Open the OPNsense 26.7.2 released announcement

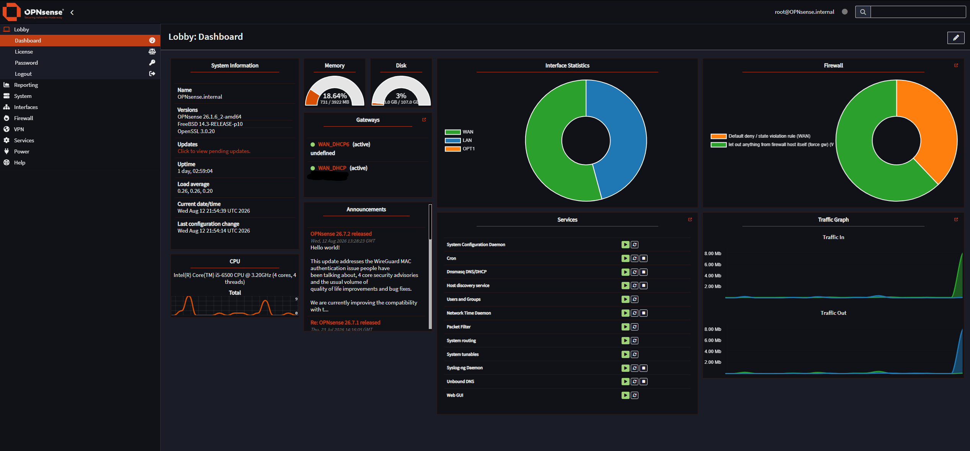click(x=341, y=234)
